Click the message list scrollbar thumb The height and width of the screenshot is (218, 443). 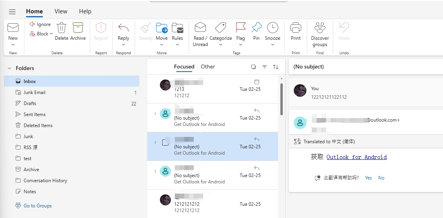click(x=282, y=99)
